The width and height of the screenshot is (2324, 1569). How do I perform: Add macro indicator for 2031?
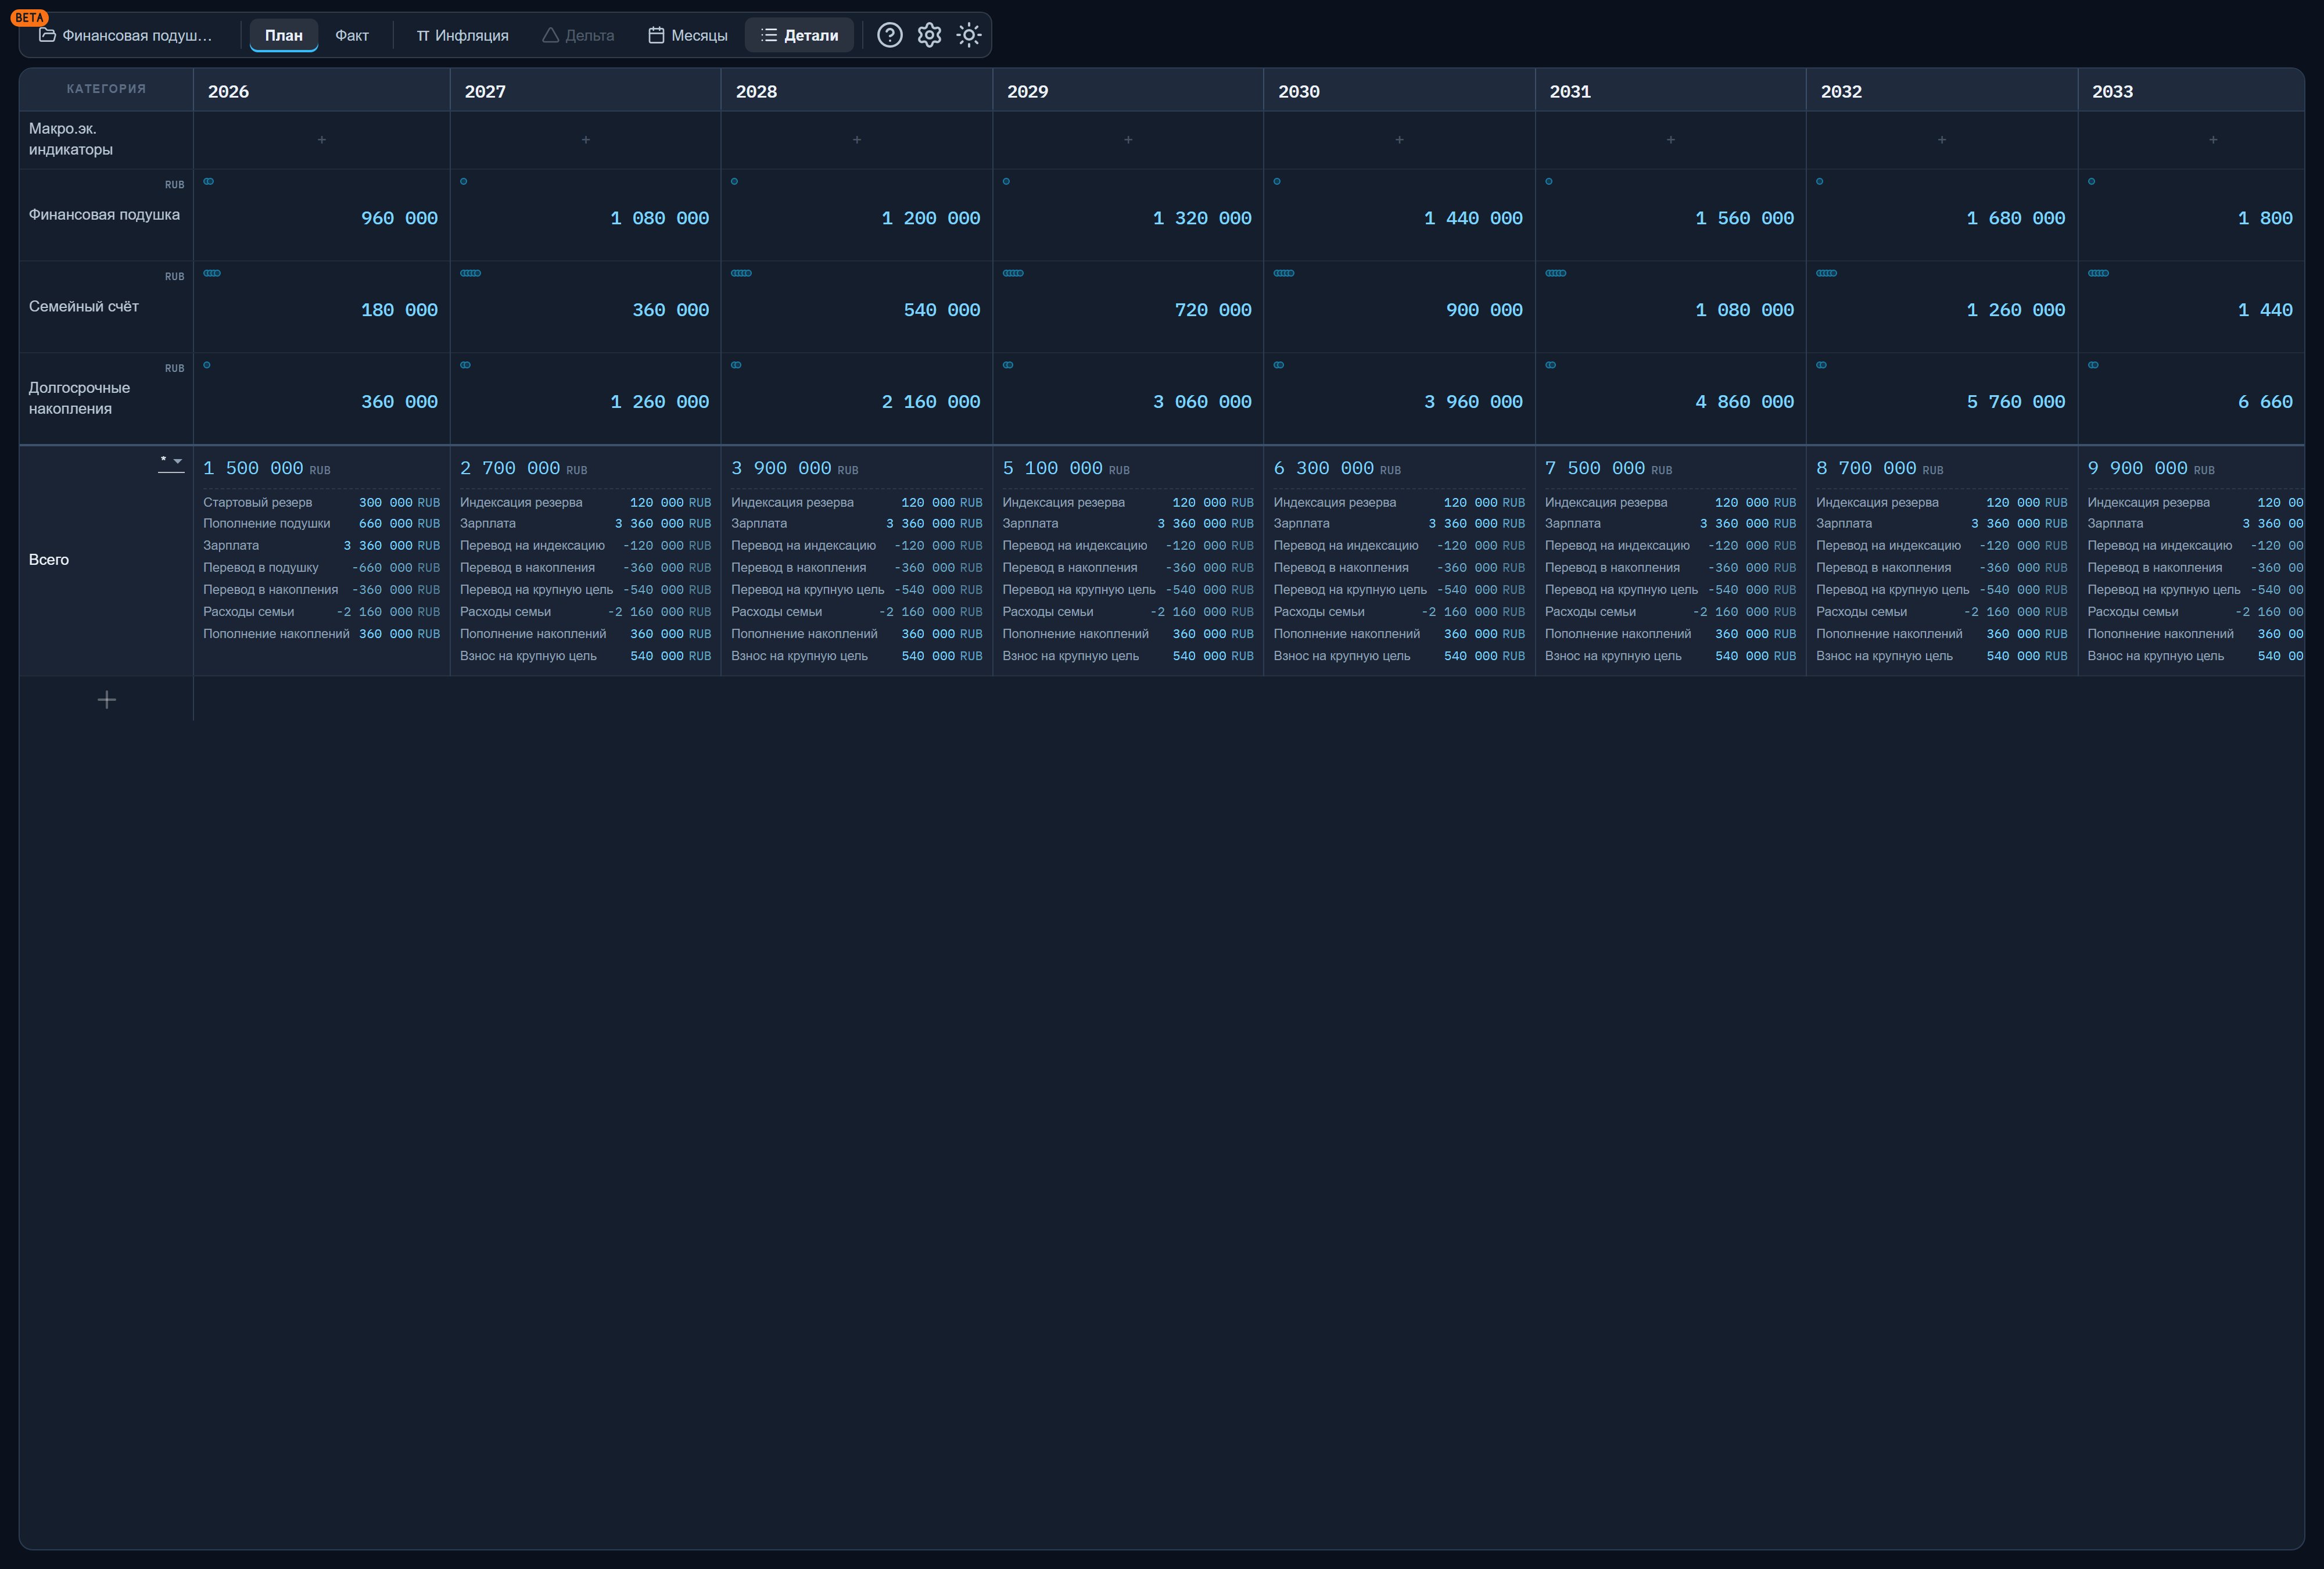click(x=1671, y=140)
